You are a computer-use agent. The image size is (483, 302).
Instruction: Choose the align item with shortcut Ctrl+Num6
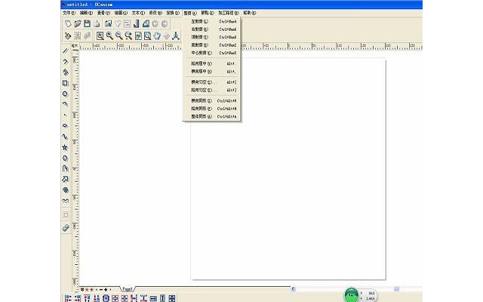coord(211,29)
